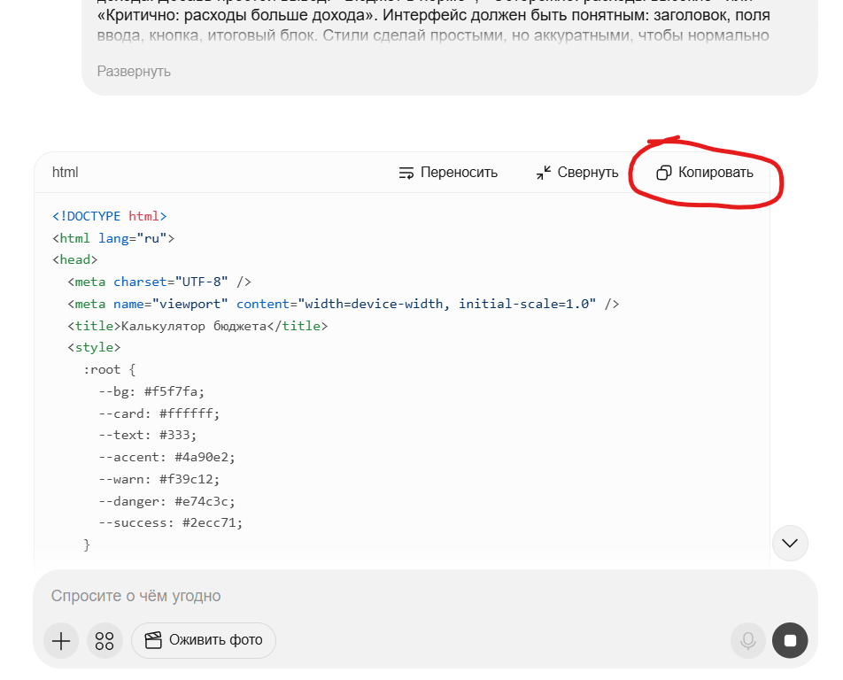Click the Калькулятор бюджета title line
Image resolution: width=843 pixels, height=680 pixels.
point(197,326)
